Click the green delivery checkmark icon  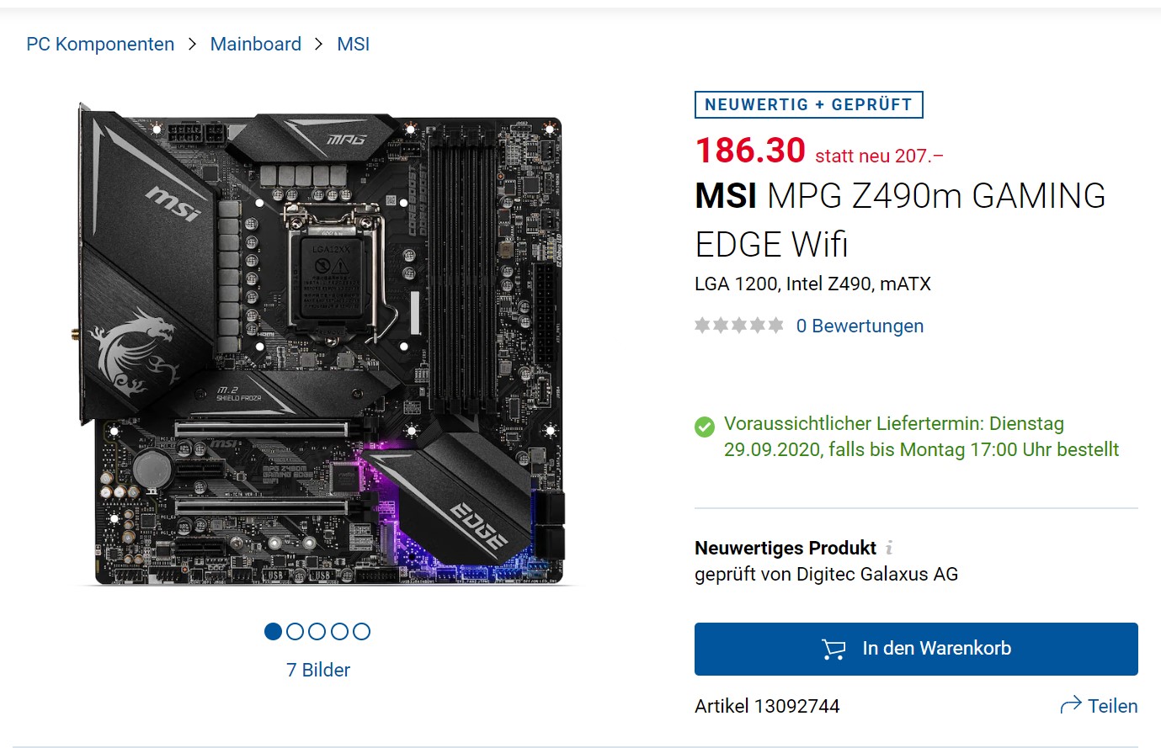coord(705,427)
